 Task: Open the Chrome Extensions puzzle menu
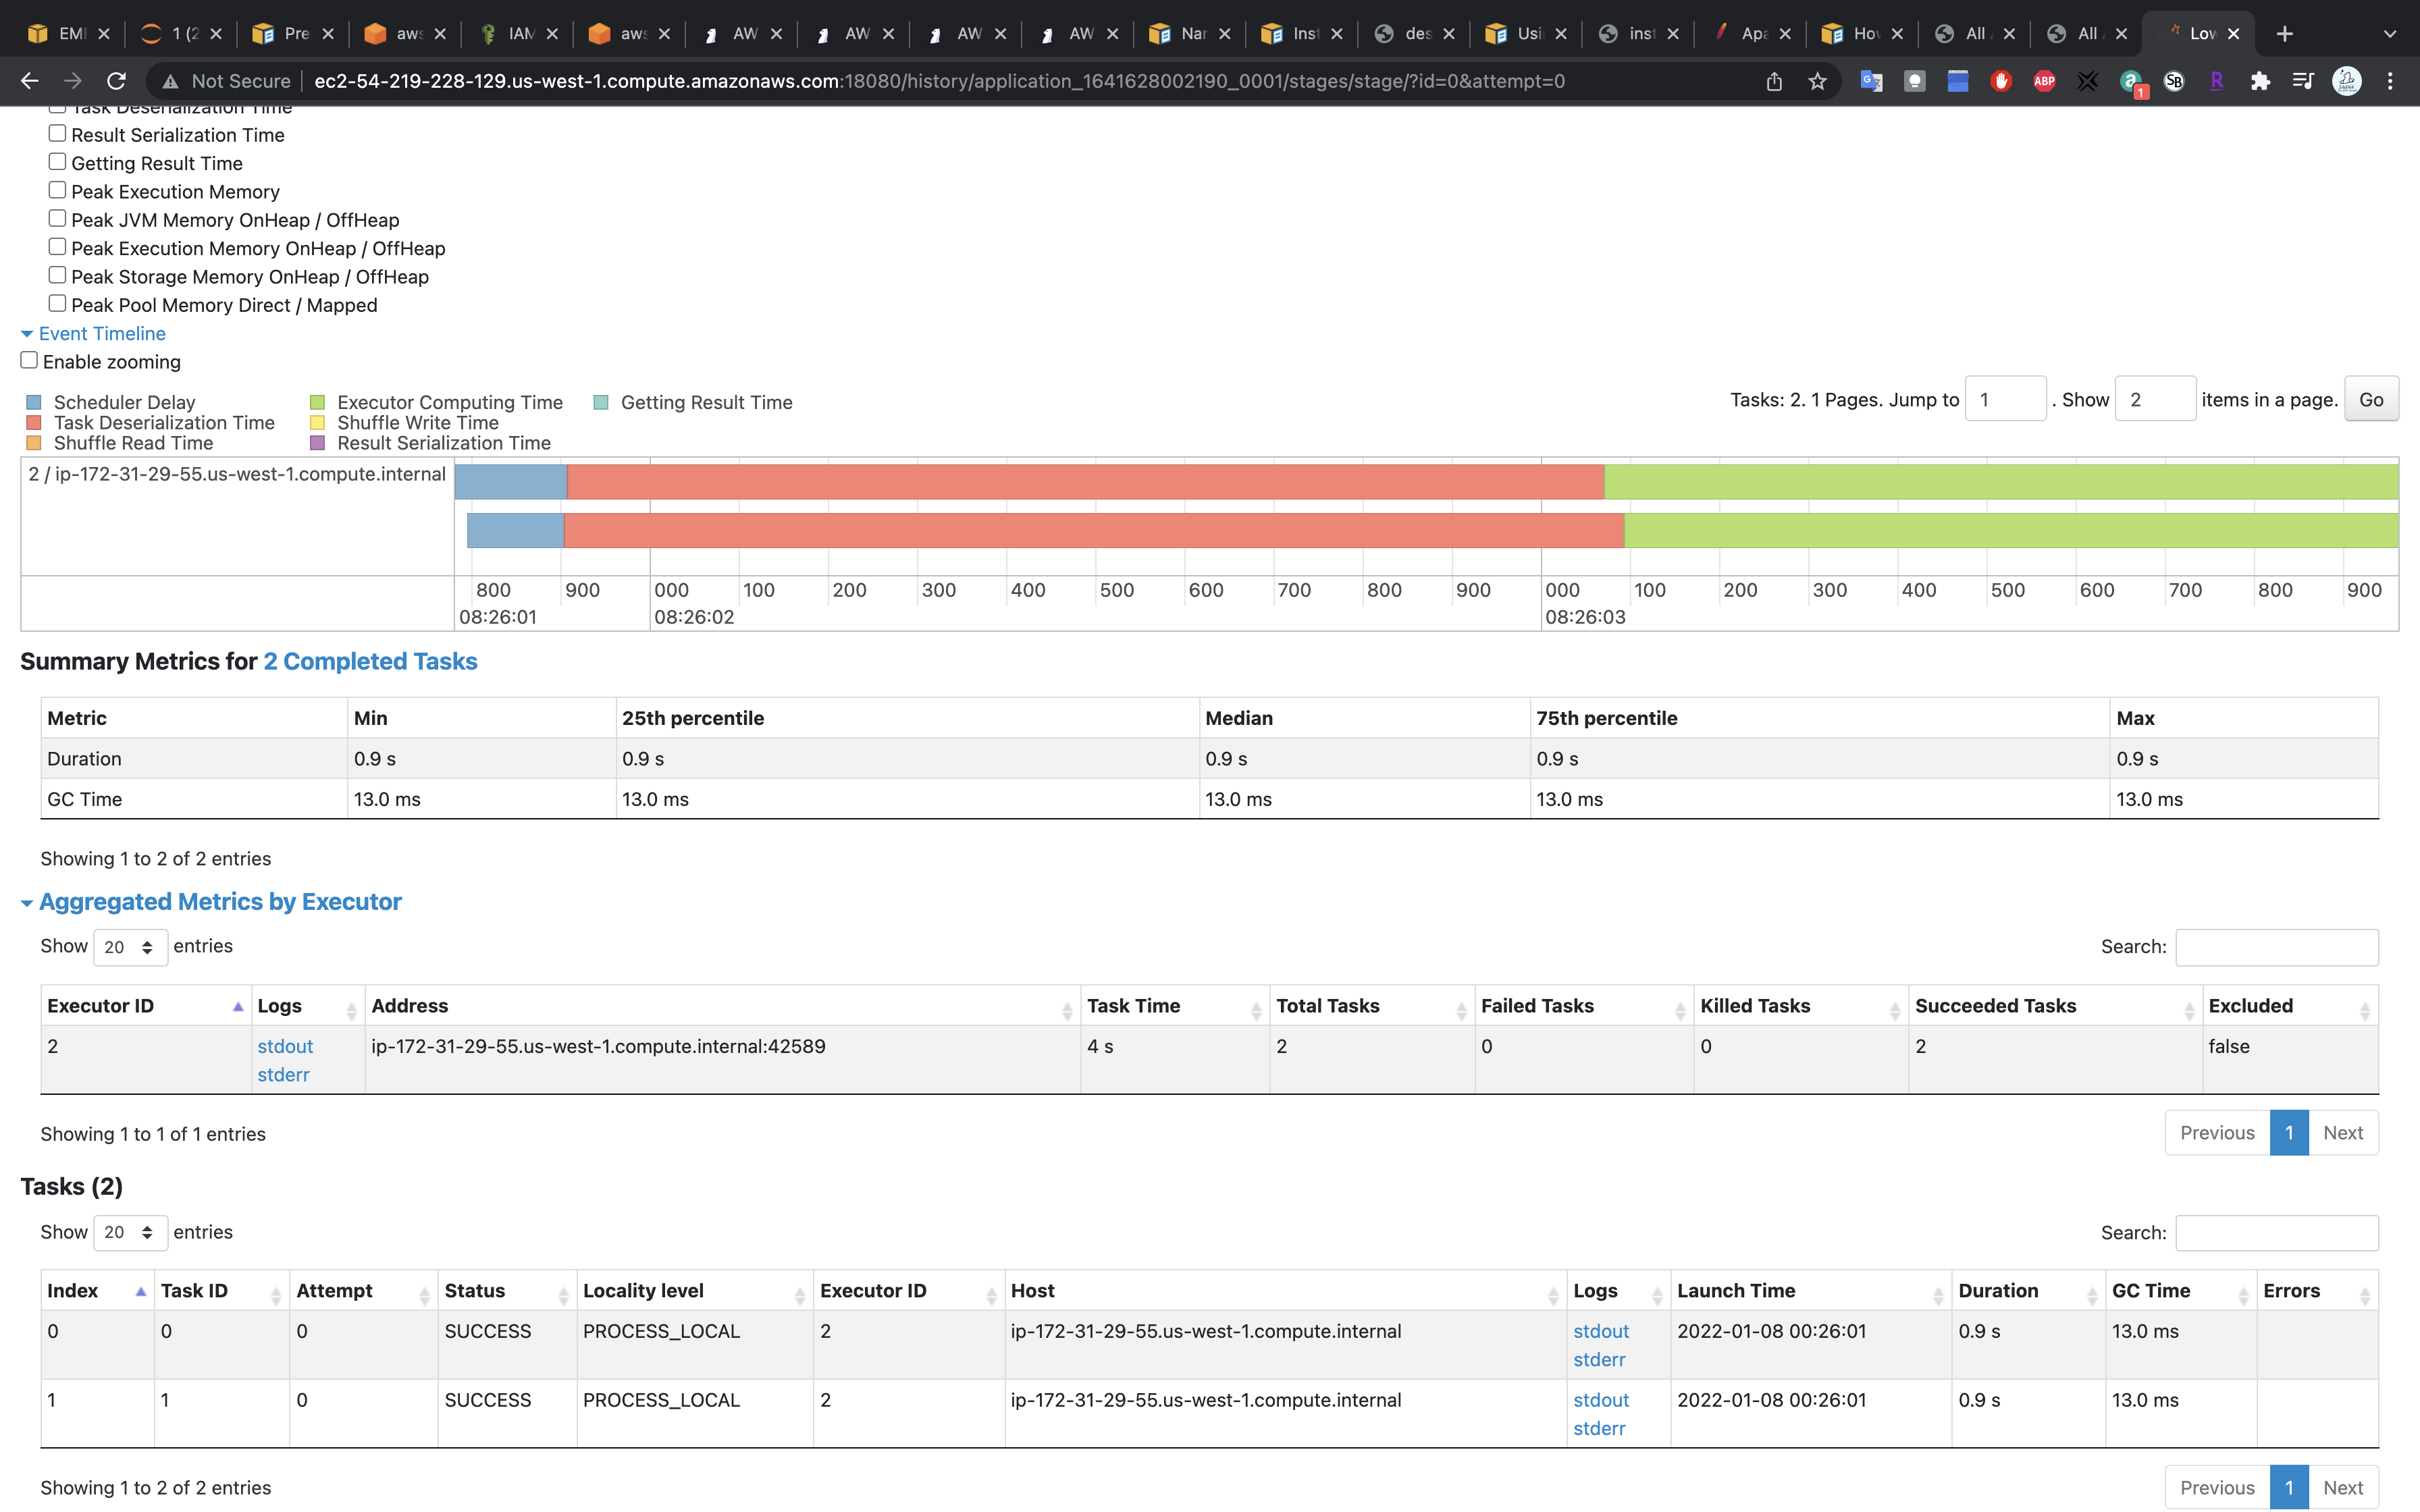(x=2260, y=81)
